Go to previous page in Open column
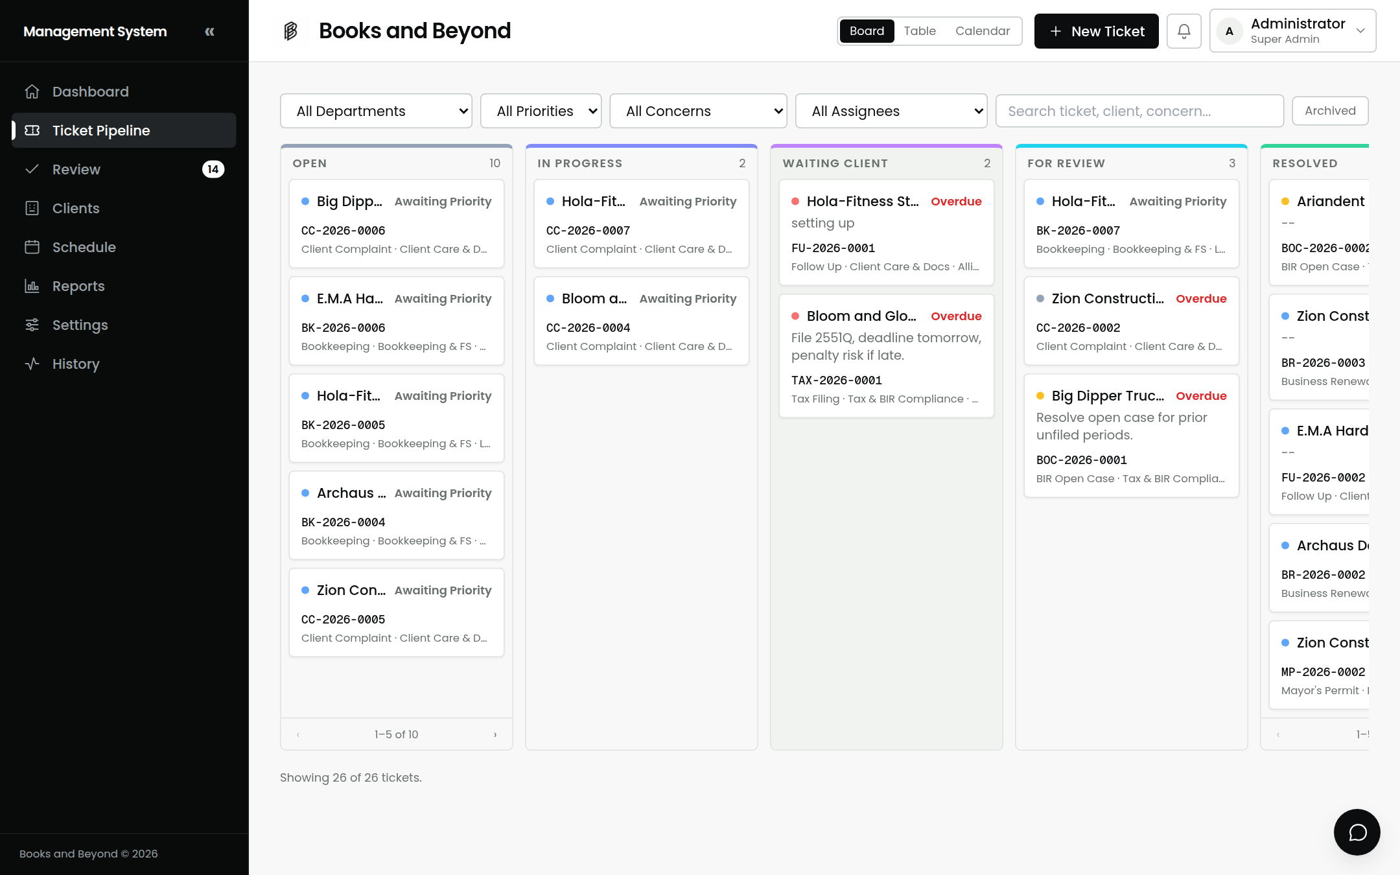Screen dimensions: 1400x875 298,734
